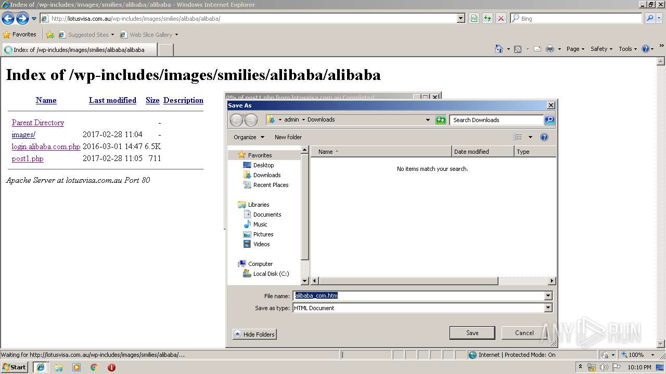Expand the File name dropdown arrow
This screenshot has height=374, width=666.
(548, 296)
